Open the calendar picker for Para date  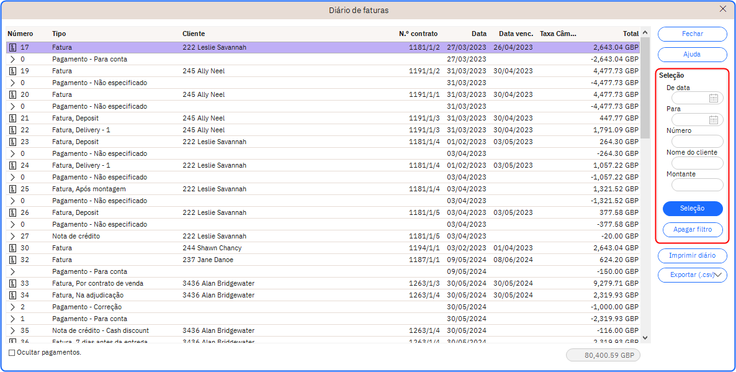point(713,120)
